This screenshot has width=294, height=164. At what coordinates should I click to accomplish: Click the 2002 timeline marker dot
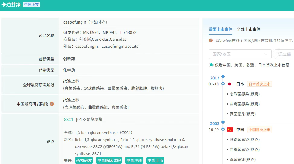[223, 122]
